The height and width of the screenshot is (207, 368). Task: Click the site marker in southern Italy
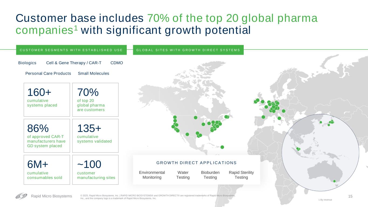(279, 118)
